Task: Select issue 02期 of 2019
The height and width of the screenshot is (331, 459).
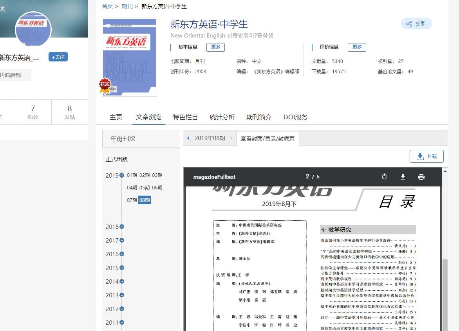Action: click(144, 175)
